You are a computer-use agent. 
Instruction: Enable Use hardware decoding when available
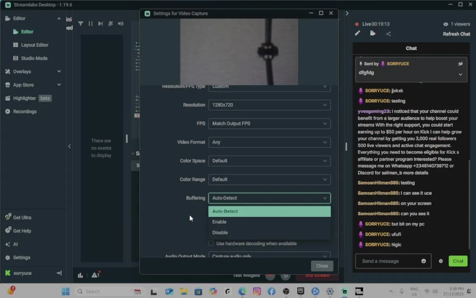point(211,243)
